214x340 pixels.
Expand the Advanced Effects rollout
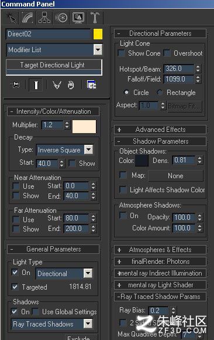pyautogui.click(x=160, y=130)
